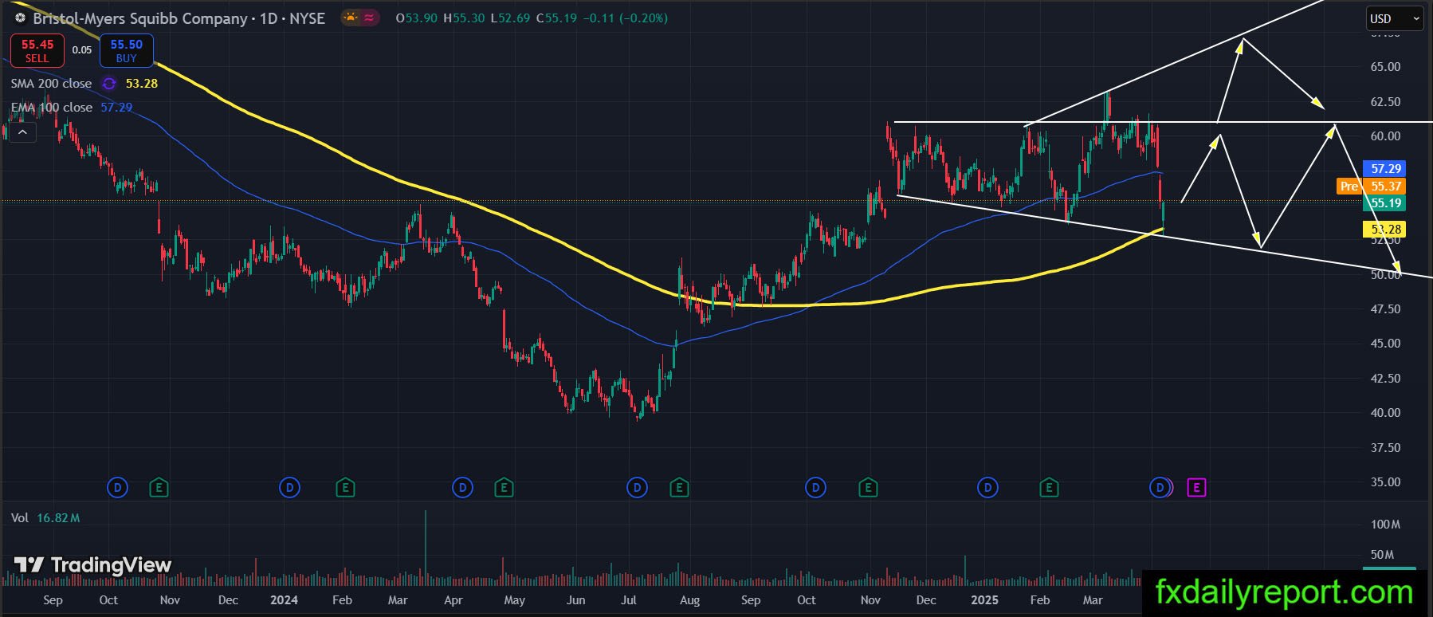
Task: Select the earnings marker near May 2024
Action: [x=503, y=487]
